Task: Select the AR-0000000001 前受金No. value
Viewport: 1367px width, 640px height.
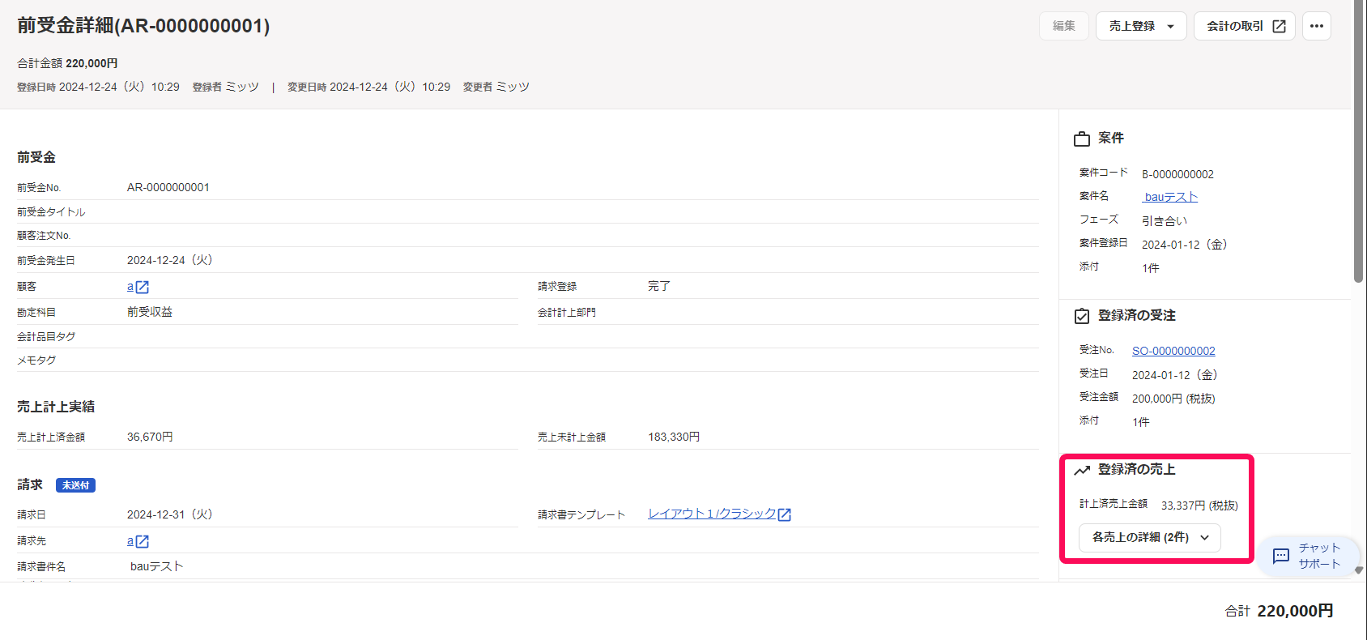Action: [168, 187]
